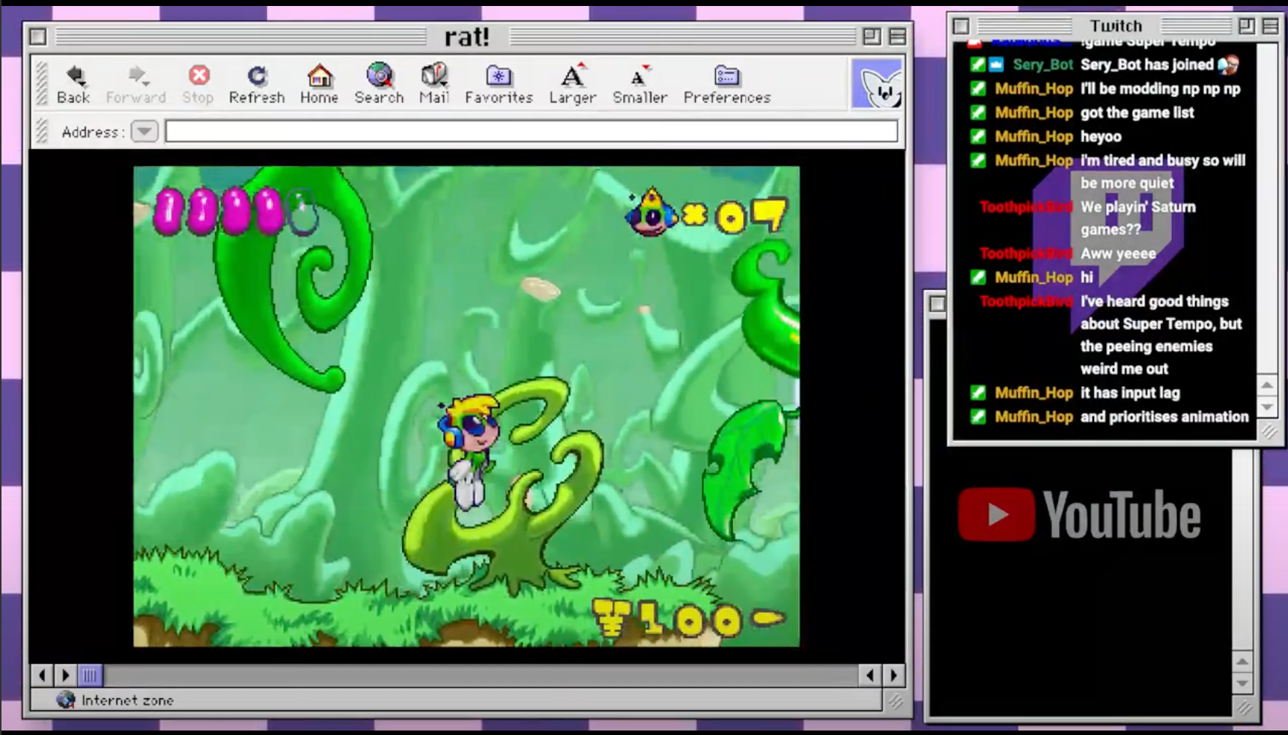The image size is (1288, 735).
Task: Click Twitch chat scrollbar up arrow
Action: point(1267,385)
